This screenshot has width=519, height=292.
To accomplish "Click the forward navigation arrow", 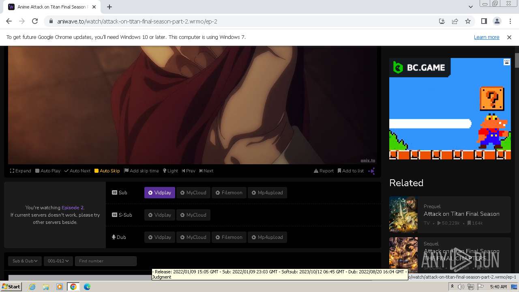I will pyautogui.click(x=22, y=21).
